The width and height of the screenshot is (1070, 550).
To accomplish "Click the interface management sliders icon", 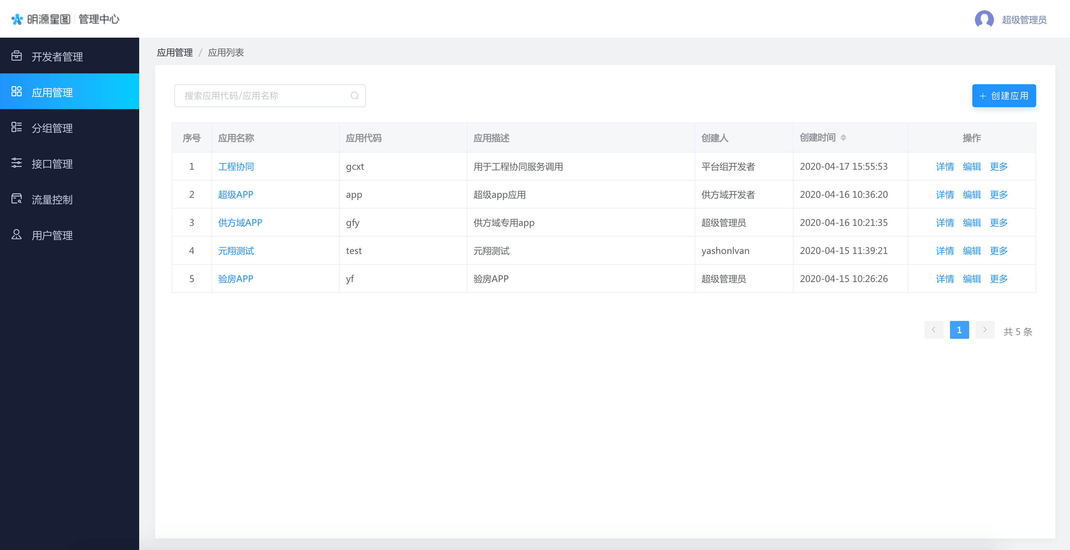I will click(x=17, y=163).
